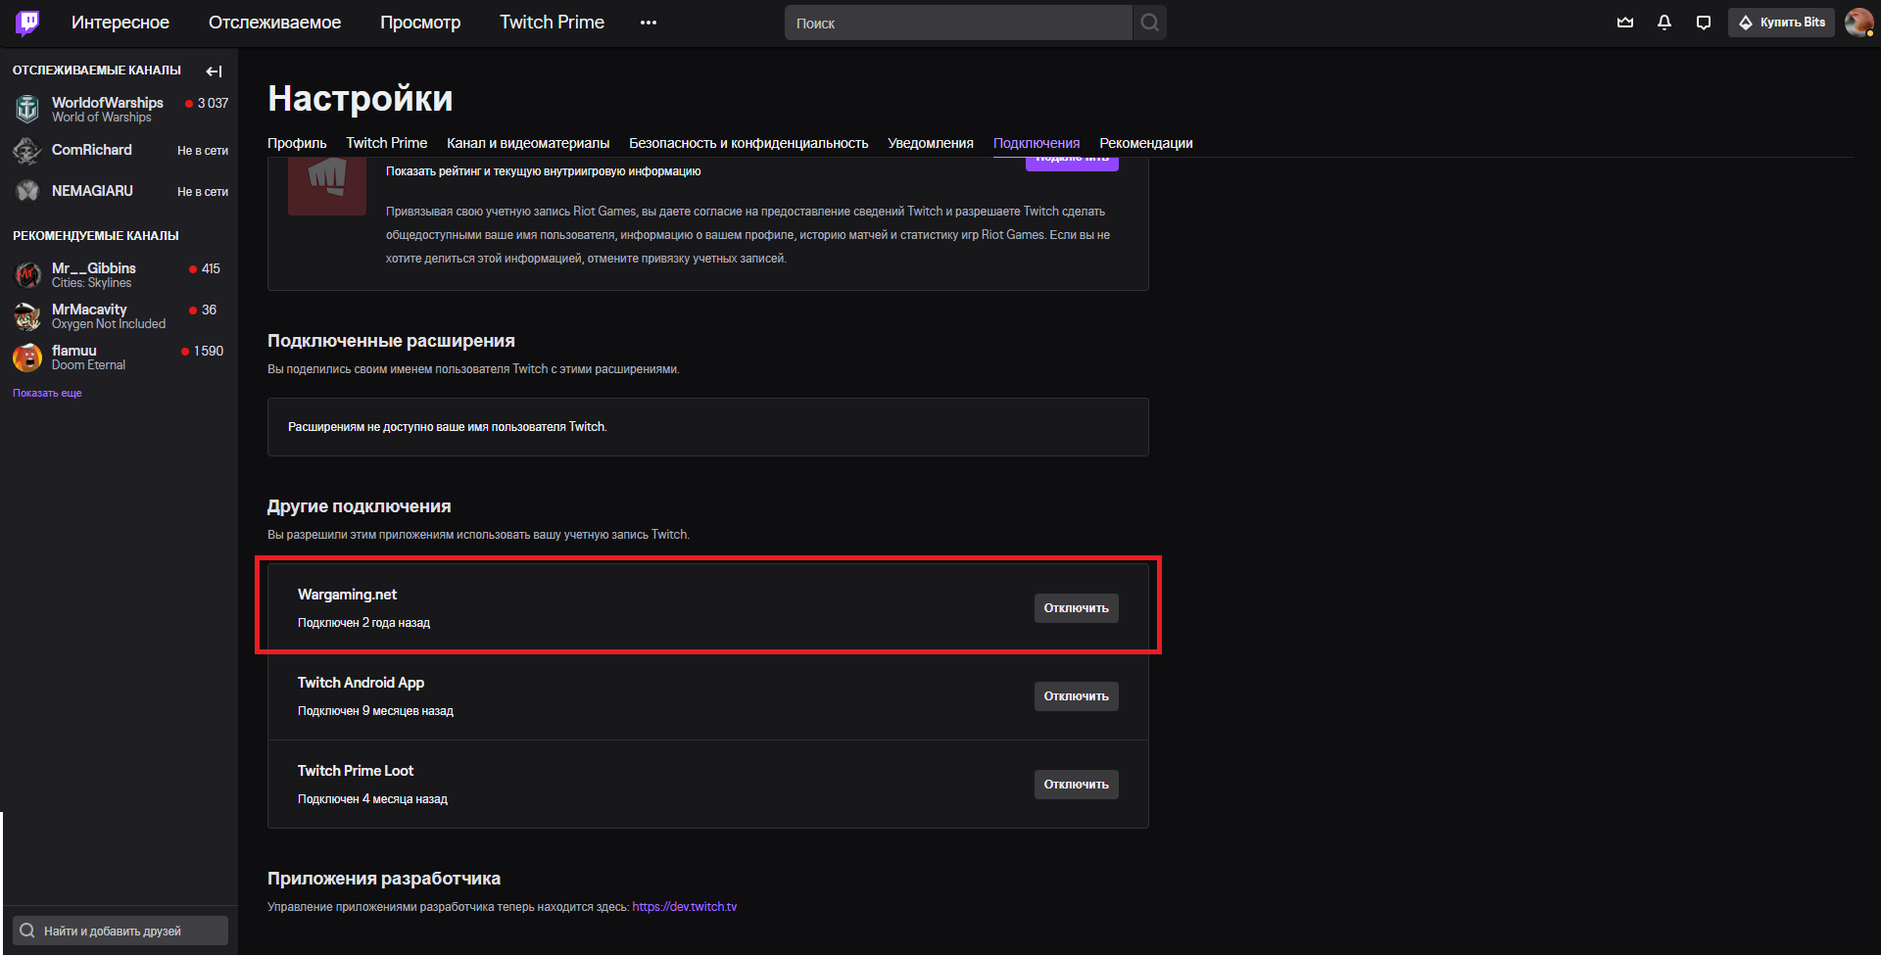Screen dimensions: 1881x956
Task: Open NEMAGIARU channel name
Action: [92, 191]
